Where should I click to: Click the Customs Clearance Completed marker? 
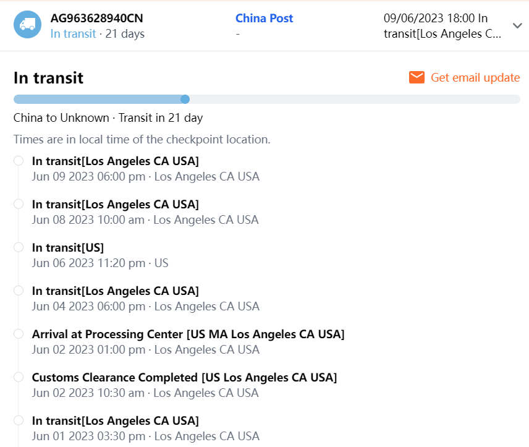(x=19, y=377)
